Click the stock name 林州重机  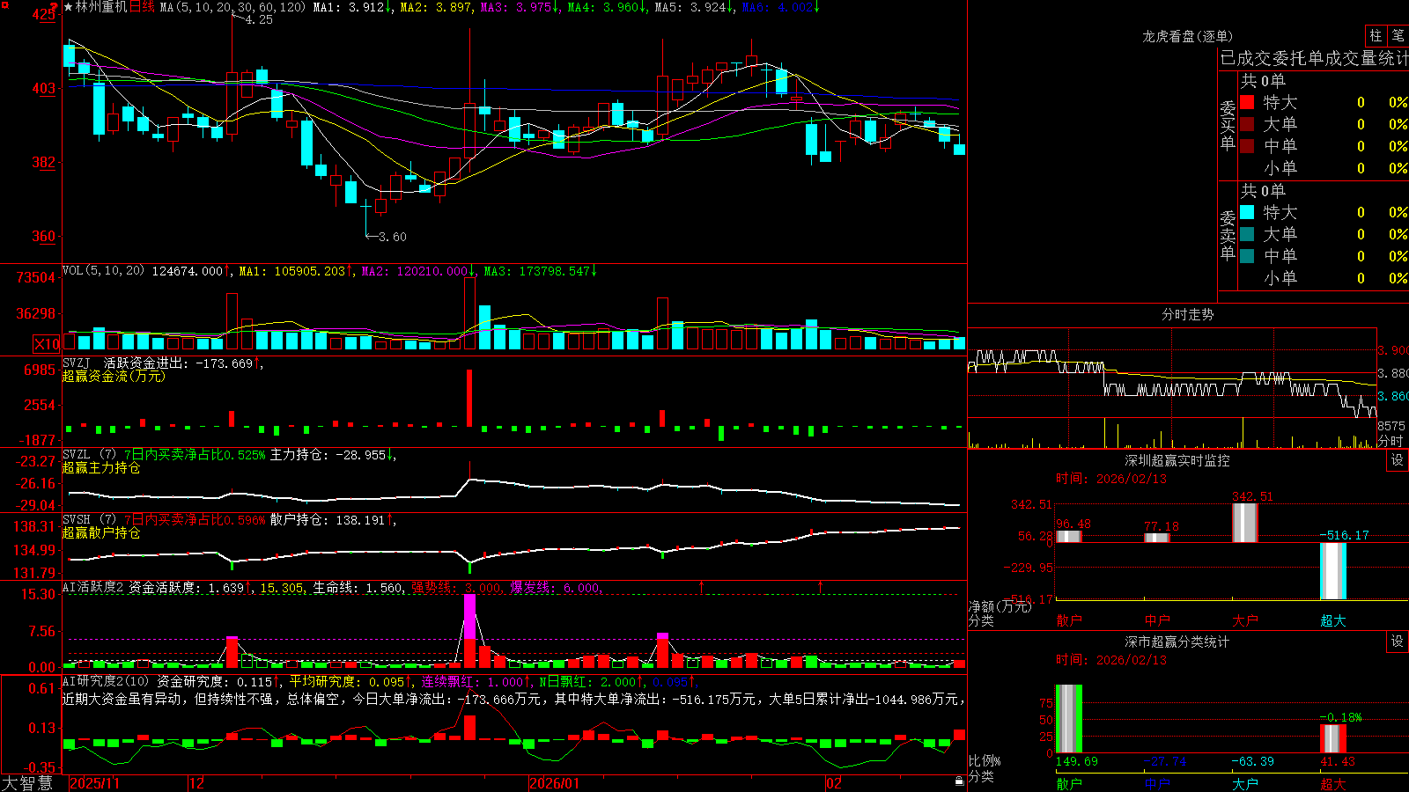coord(101,7)
